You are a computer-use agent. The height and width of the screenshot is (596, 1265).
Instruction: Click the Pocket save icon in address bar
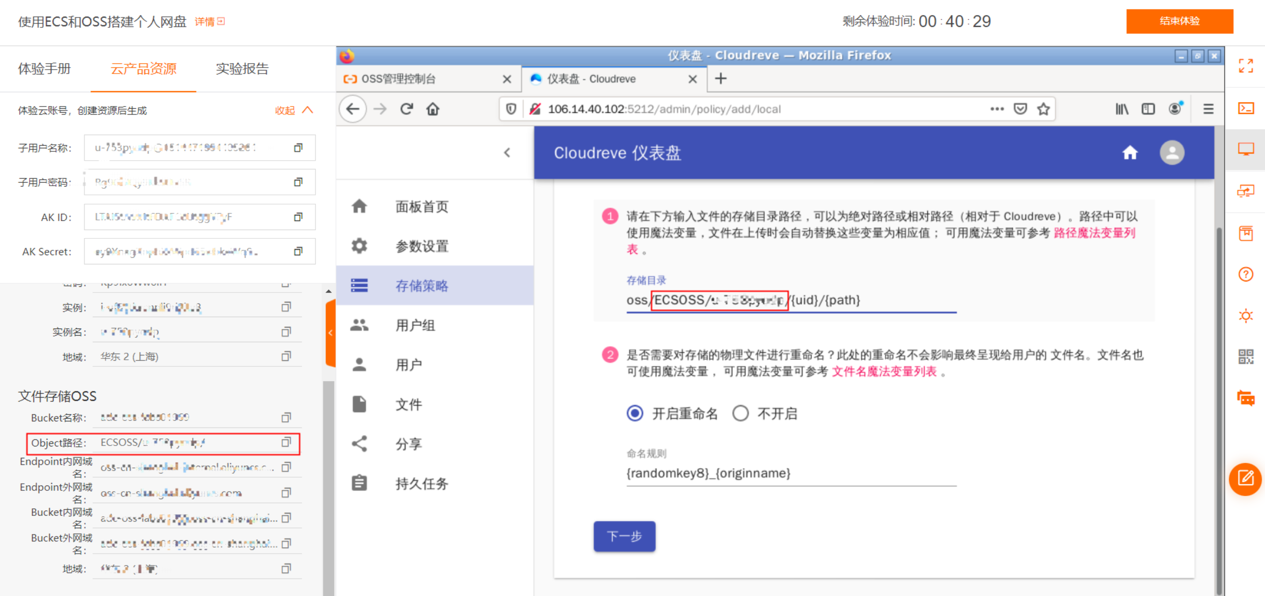[x=1020, y=109]
